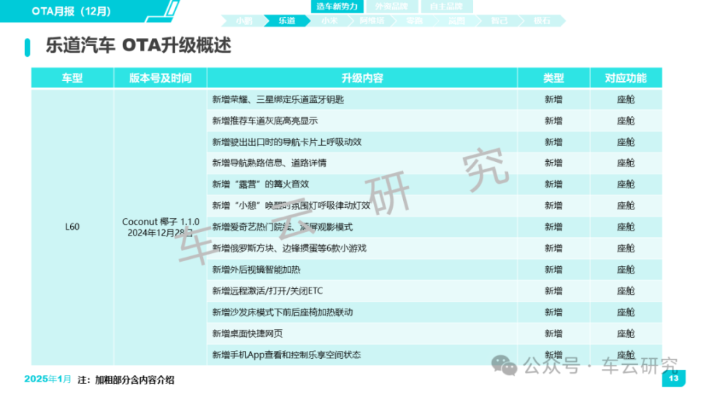
Task: Click the 车型 column header
Action: pyautogui.click(x=72, y=78)
